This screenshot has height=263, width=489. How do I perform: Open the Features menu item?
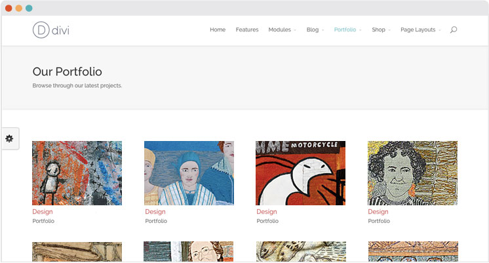(x=247, y=30)
